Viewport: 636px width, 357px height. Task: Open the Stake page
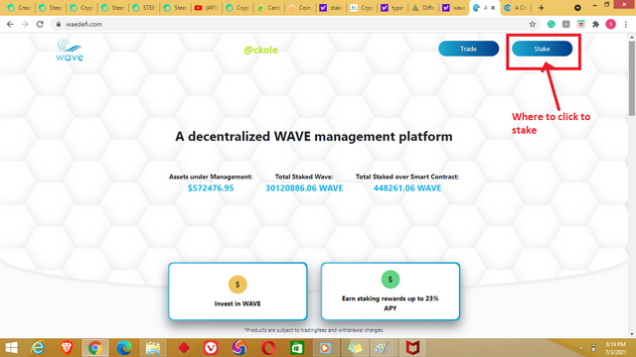point(542,49)
